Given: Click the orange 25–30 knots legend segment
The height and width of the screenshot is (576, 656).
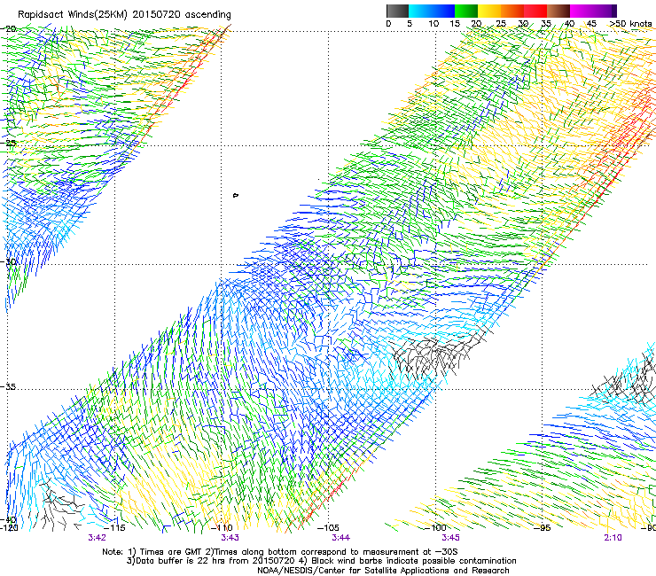Looking at the screenshot, I should pyautogui.click(x=512, y=11).
